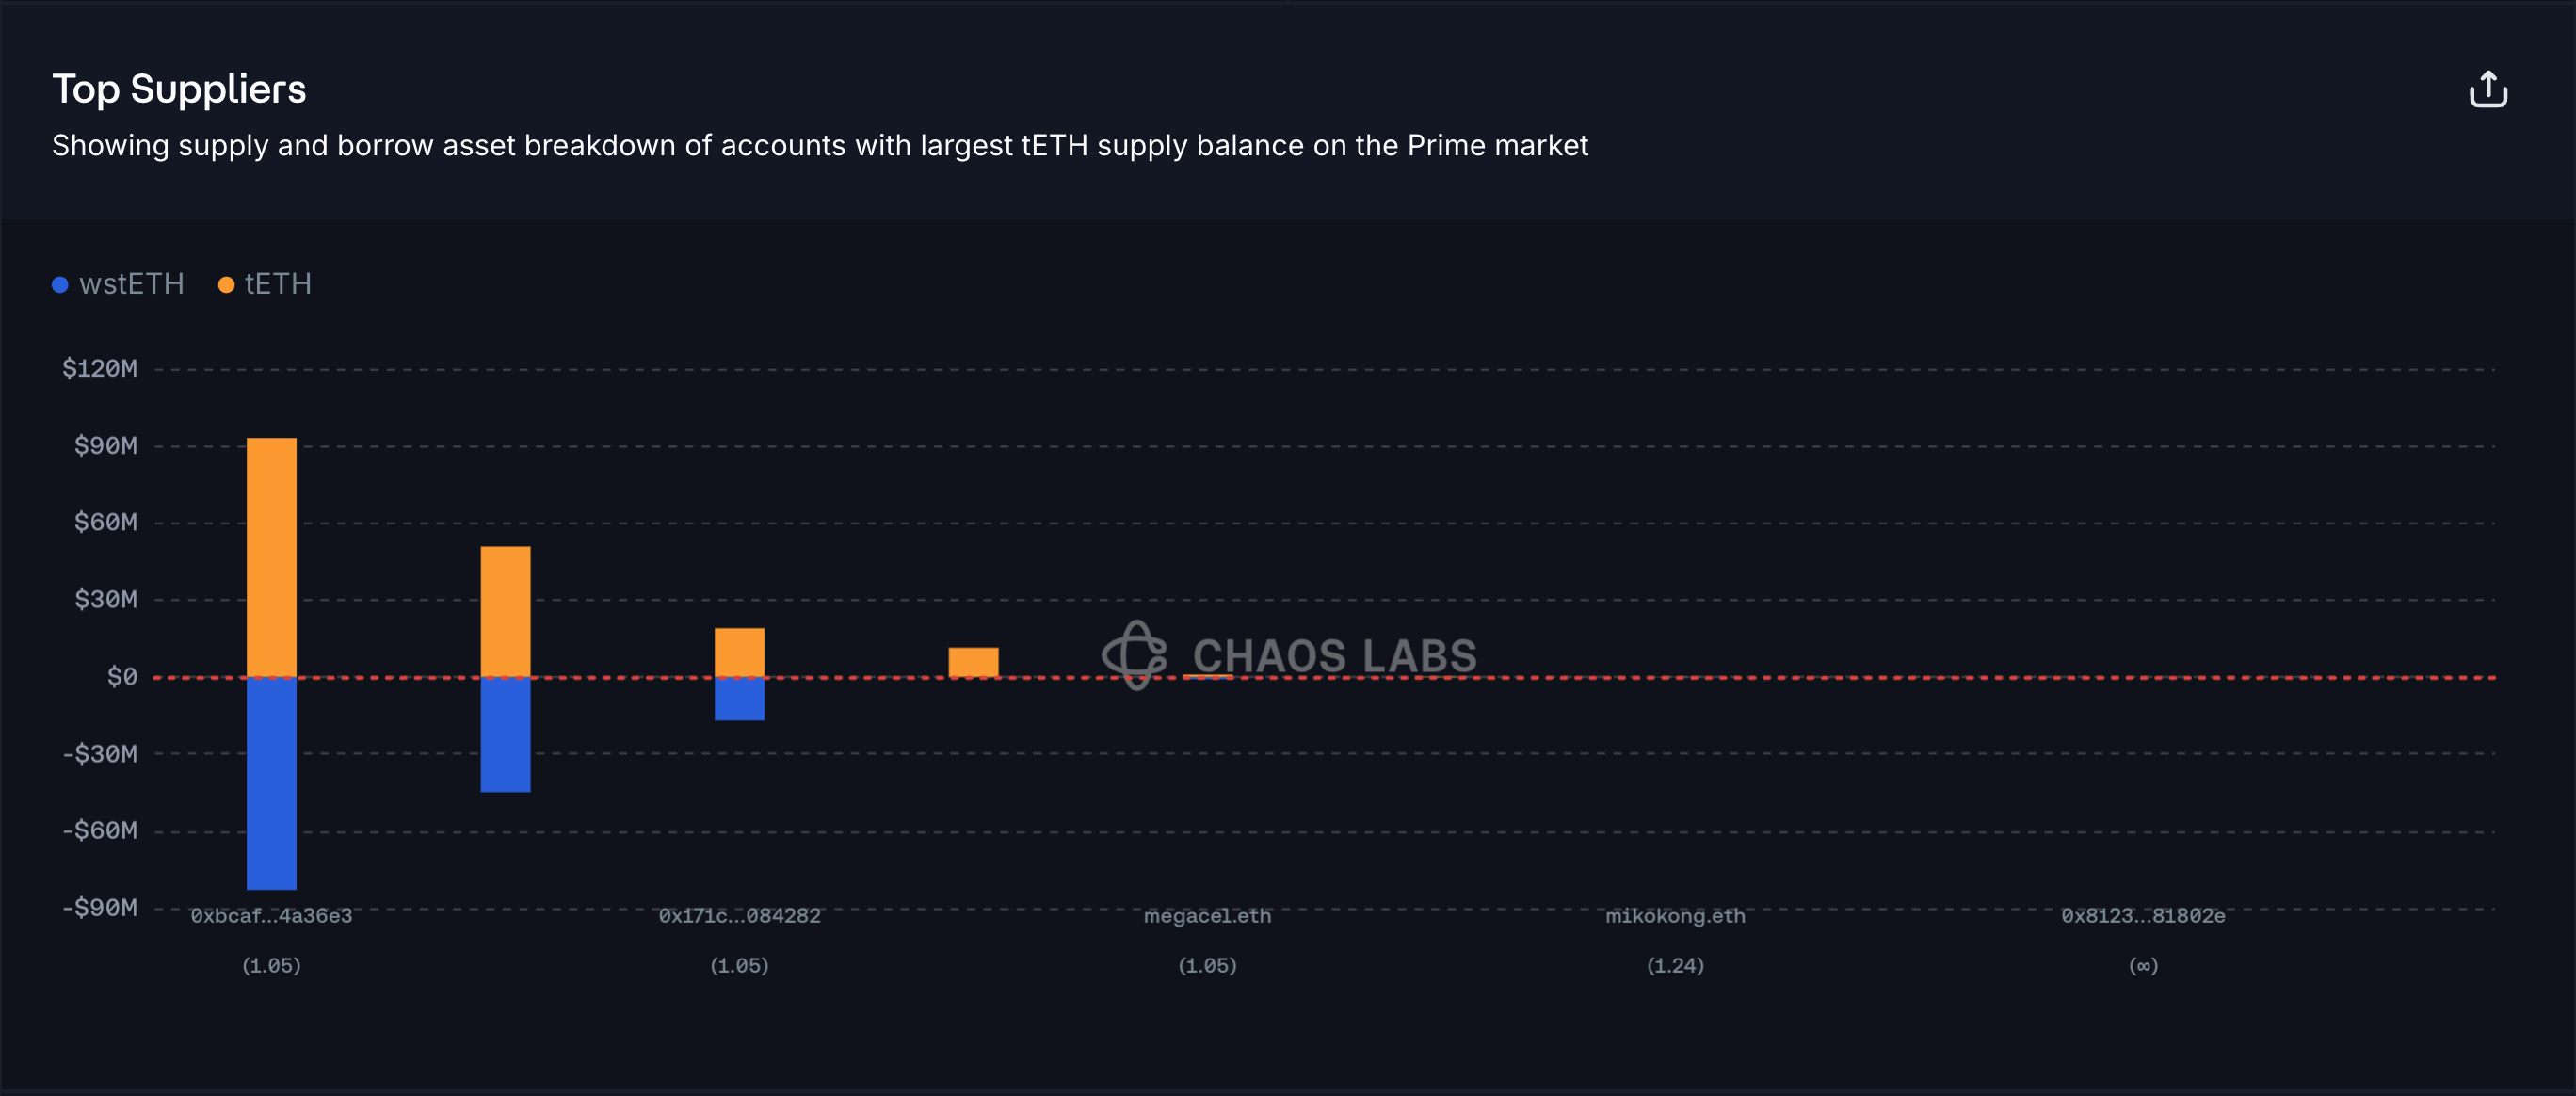2576x1096 pixels.
Task: Click the fourth small orange bar
Action: [x=973, y=661]
